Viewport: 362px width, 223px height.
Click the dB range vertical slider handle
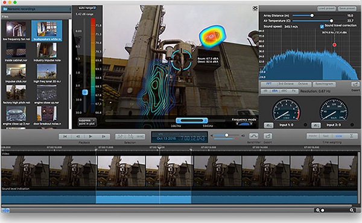coord(85,92)
